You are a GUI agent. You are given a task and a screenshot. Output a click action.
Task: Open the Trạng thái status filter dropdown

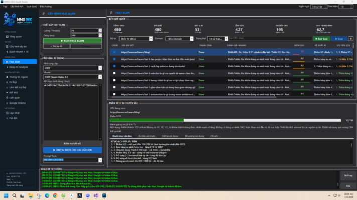coord(217,39)
